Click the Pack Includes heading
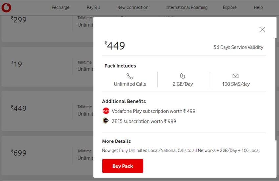279x181 pixels. click(120, 66)
